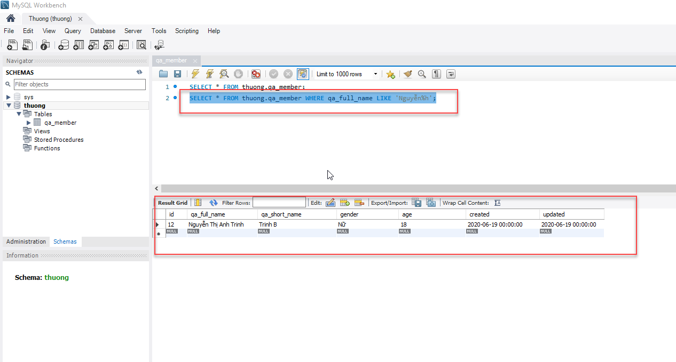Switch to the qa_member query tab
This screenshot has height=362, width=676.
pyautogui.click(x=171, y=61)
